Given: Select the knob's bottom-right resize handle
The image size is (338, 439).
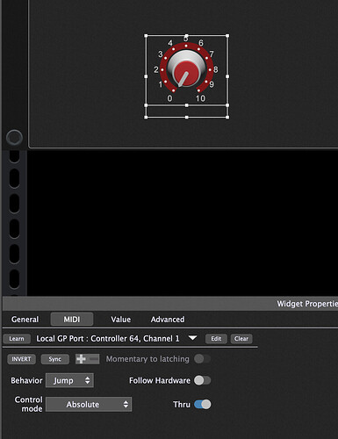Looking at the screenshot, I should coord(227,117).
